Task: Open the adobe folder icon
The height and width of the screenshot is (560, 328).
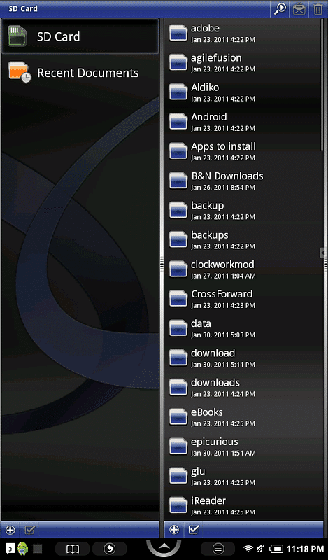Action: [x=178, y=33]
